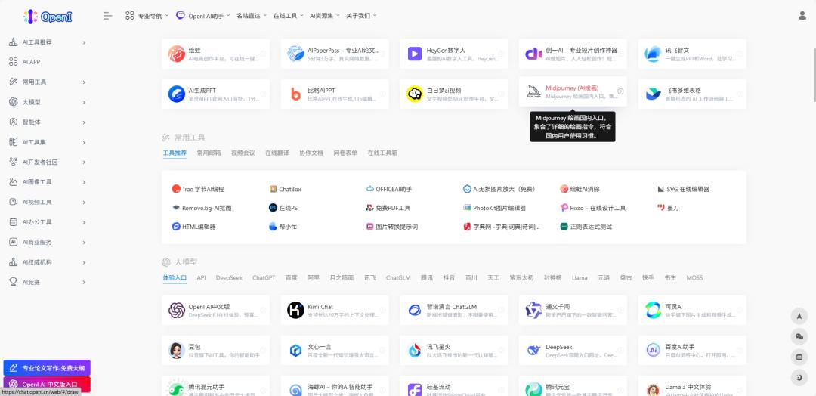Open 讯飞星火 icon
This screenshot has height=396, width=816.
pos(415,350)
